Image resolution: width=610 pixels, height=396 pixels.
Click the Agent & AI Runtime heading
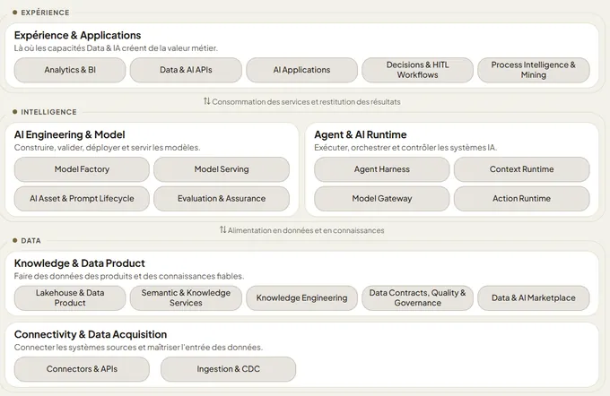point(361,135)
